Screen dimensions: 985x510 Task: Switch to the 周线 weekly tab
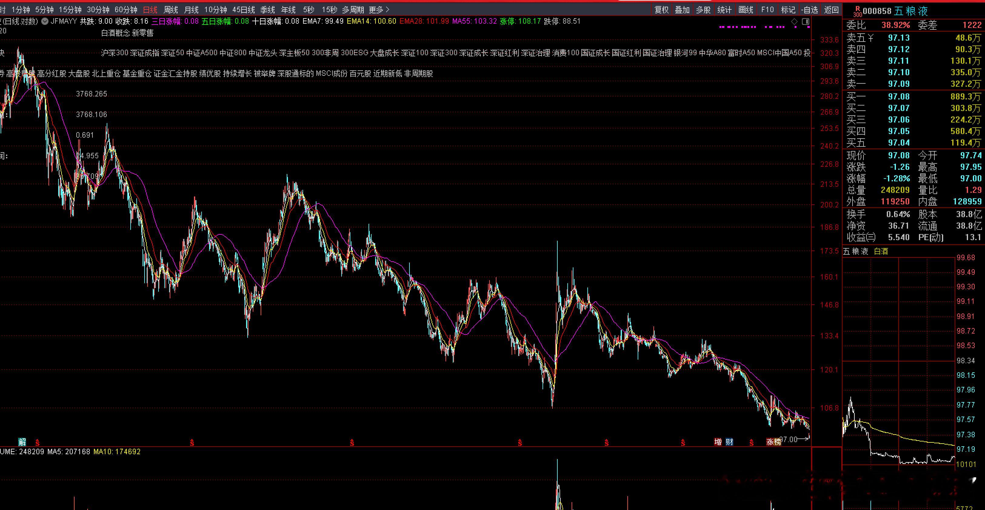[x=171, y=10]
